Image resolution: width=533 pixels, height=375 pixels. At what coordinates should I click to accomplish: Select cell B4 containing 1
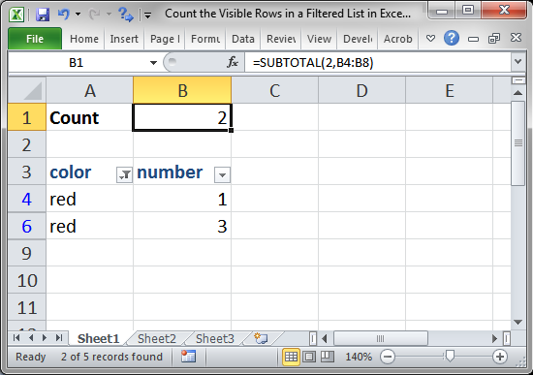(182, 199)
